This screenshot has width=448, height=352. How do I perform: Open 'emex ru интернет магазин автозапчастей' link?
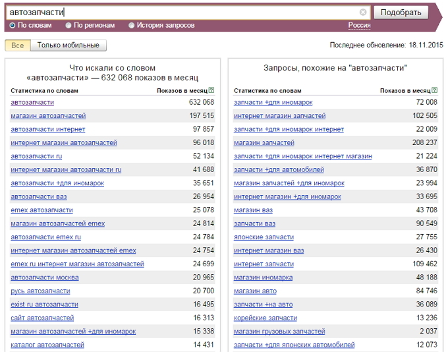coord(78,264)
